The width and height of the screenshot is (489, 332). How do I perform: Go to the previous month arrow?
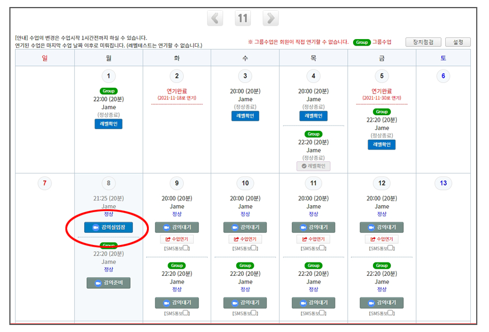[x=215, y=18]
